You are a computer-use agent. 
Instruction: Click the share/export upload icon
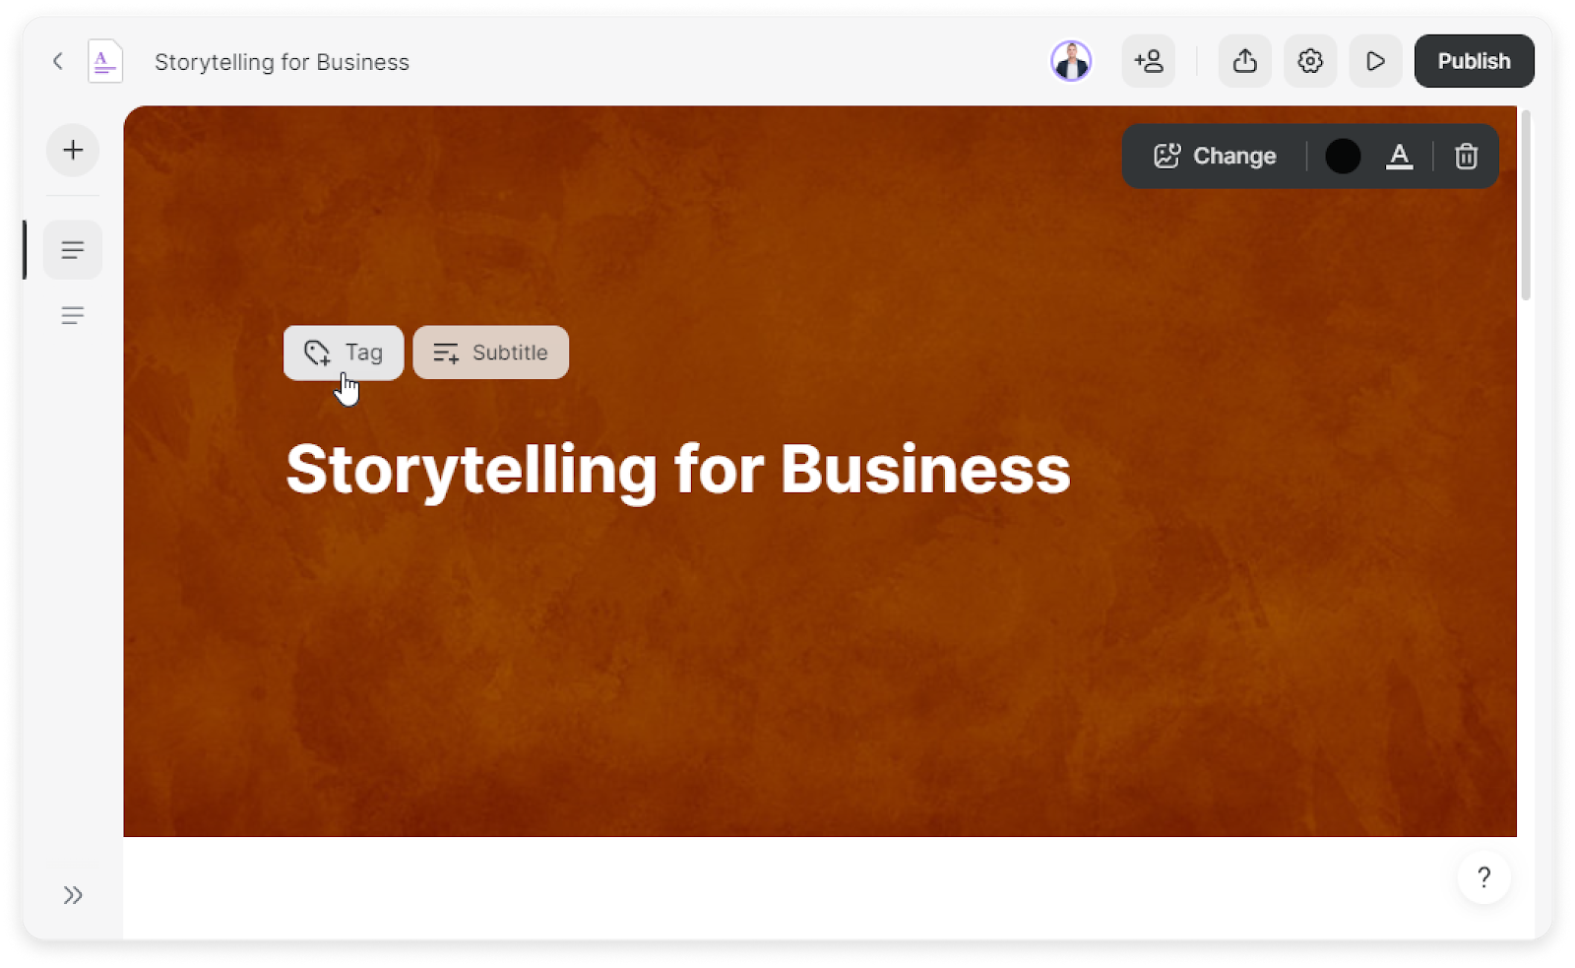point(1244,61)
